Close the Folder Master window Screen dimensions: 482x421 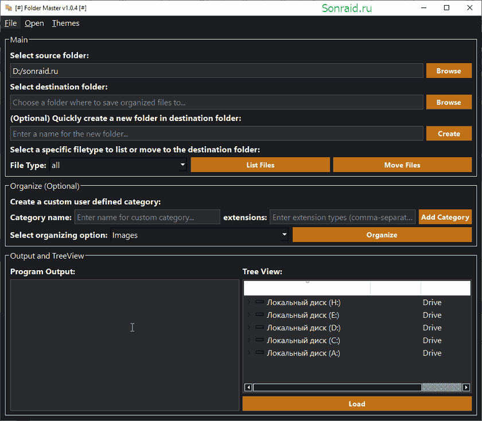(x=470, y=7)
